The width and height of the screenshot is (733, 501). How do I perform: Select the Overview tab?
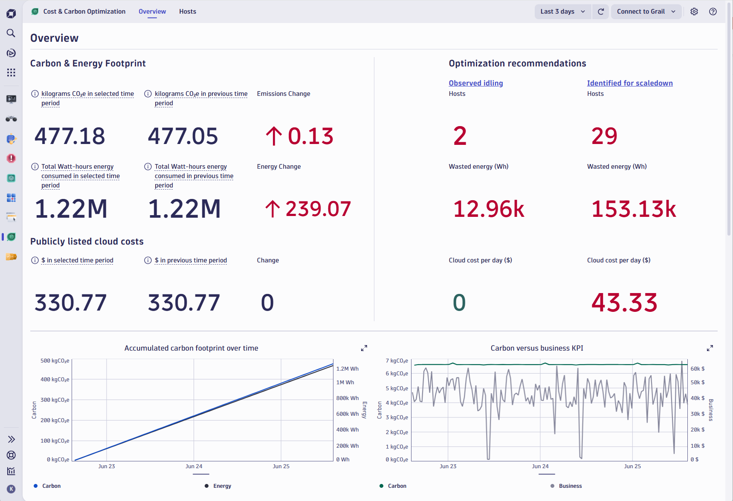coord(152,12)
